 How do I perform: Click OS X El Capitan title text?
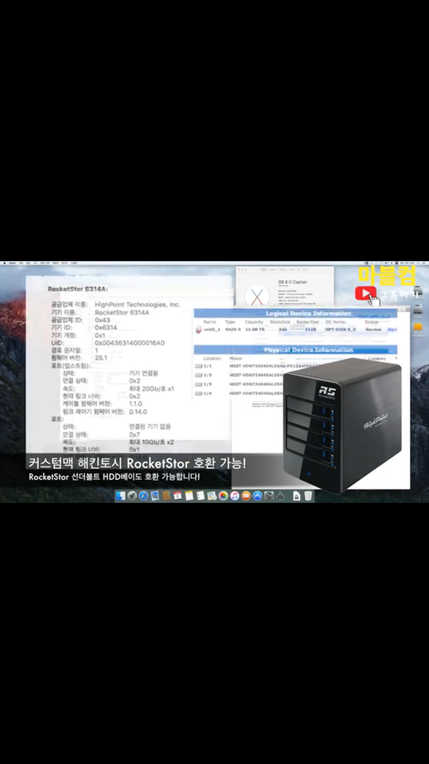[x=292, y=282]
